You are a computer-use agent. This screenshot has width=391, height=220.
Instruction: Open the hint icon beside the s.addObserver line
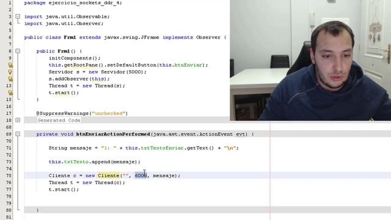[10, 79]
